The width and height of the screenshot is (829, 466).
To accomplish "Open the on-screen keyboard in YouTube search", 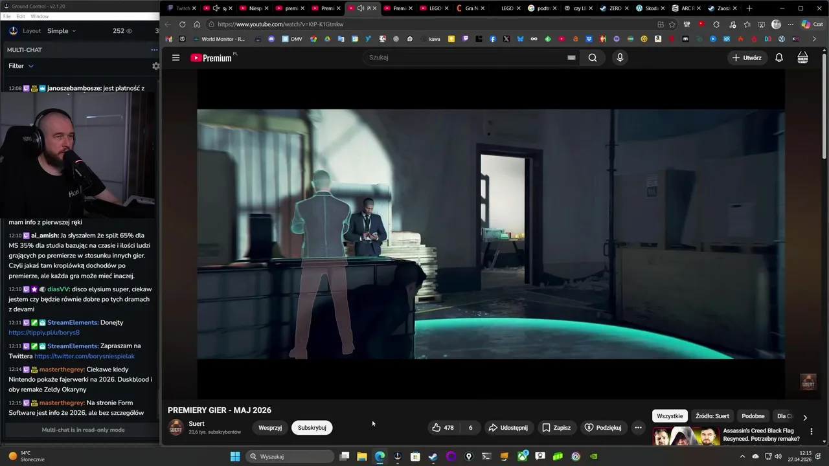I will click(x=571, y=58).
